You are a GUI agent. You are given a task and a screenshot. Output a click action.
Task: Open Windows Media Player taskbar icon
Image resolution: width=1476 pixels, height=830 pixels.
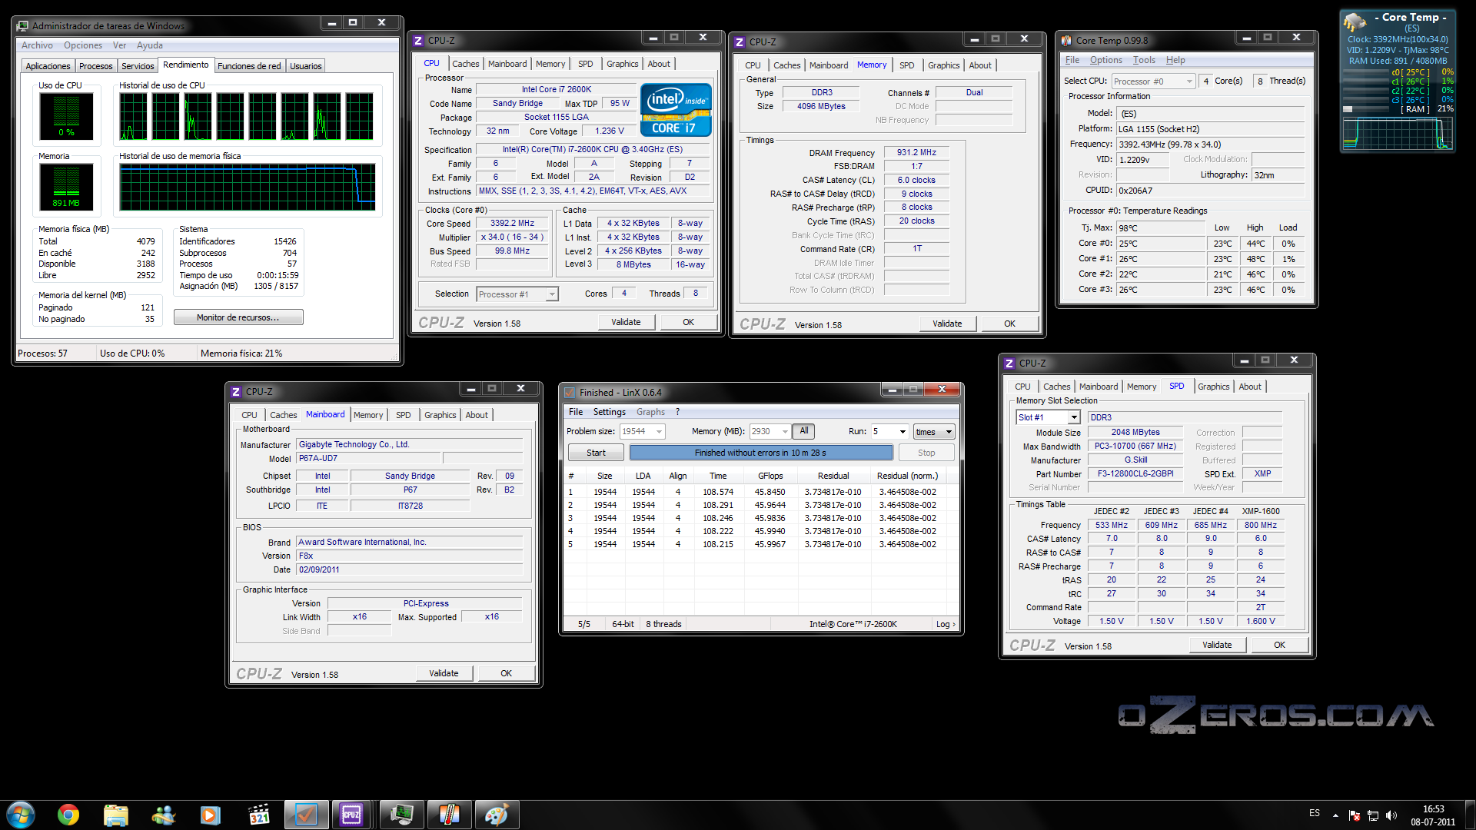click(x=211, y=815)
